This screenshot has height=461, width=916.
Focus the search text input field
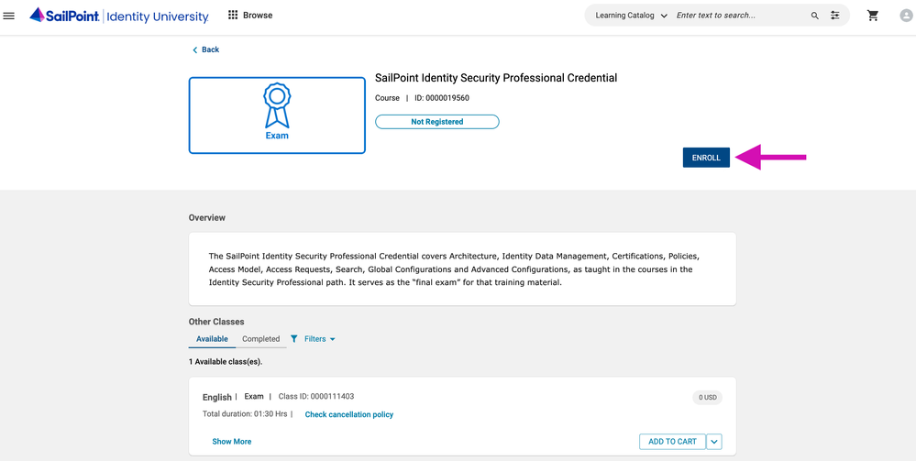(x=738, y=16)
